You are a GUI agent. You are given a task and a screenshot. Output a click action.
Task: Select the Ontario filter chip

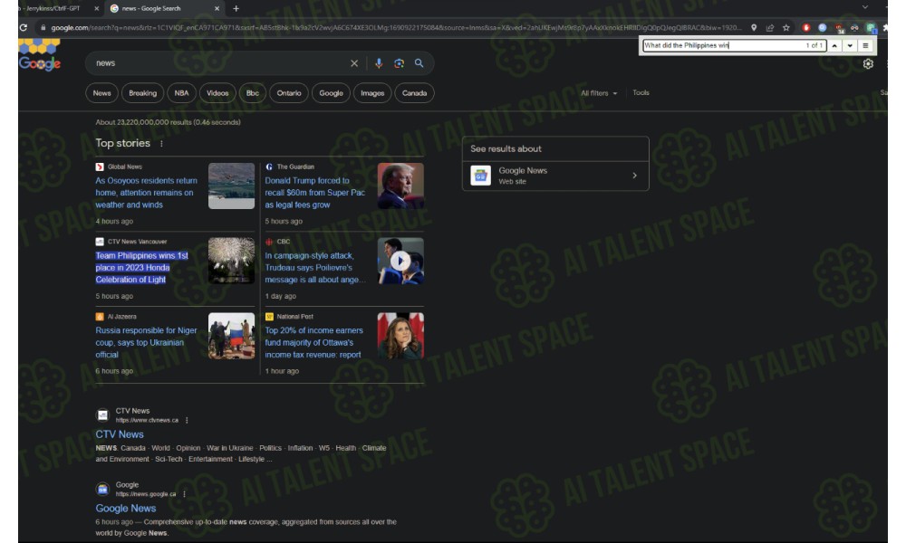289,93
